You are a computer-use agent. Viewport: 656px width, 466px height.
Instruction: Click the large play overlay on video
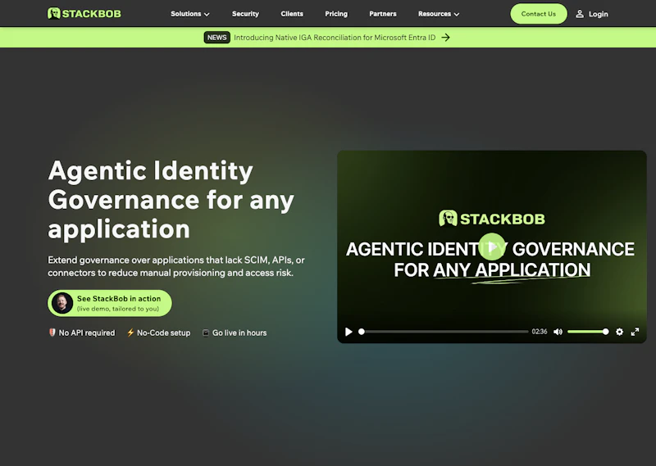[492, 247]
